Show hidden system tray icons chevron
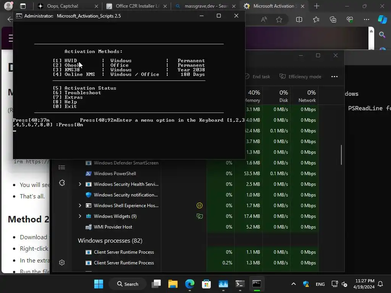The image size is (391, 293). pyautogui.click(x=294, y=284)
